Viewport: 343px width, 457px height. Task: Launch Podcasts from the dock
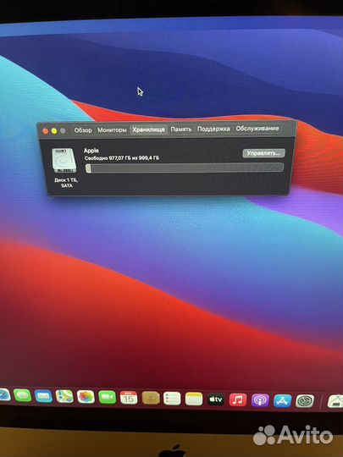260,400
